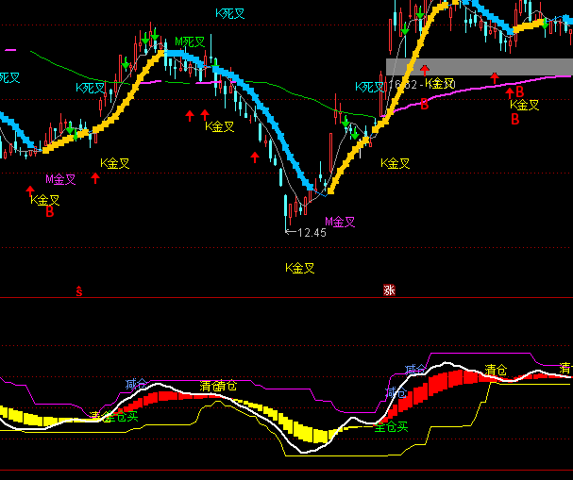Click the 12.45 low price label
573x480 pixels.
310,232
